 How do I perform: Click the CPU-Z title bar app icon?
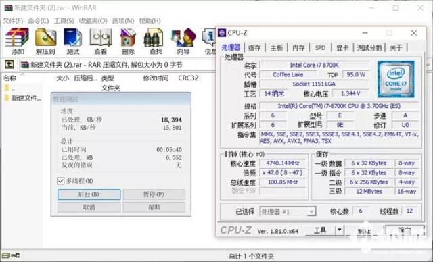222,33
